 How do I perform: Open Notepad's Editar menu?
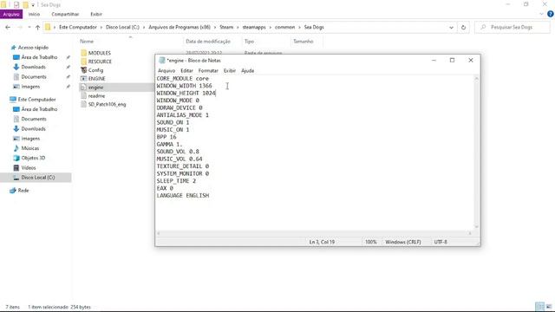coord(186,71)
